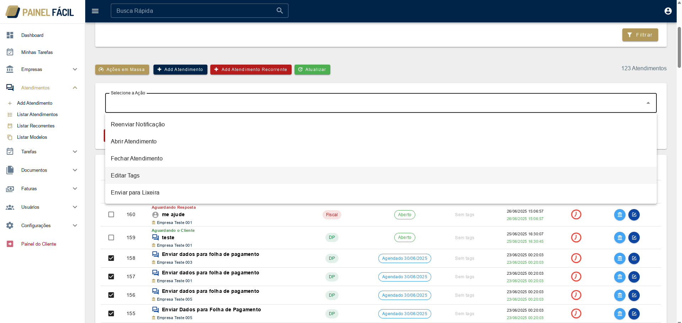Click the Atualizar green button
682x323 pixels.
[x=312, y=70]
